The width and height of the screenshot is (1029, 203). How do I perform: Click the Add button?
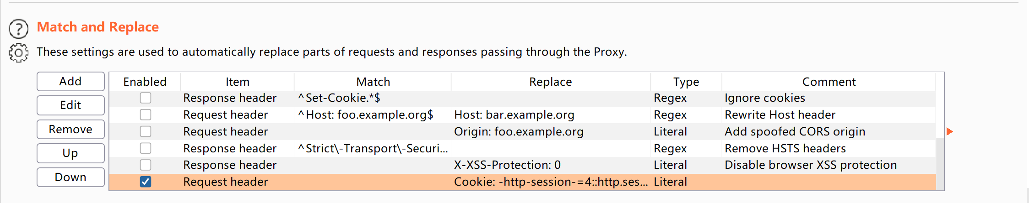click(x=70, y=82)
